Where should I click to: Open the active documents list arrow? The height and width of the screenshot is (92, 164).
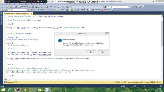click(x=162, y=14)
